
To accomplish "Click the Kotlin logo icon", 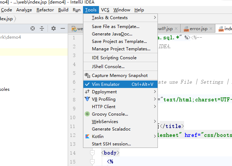I will tap(87, 137).
